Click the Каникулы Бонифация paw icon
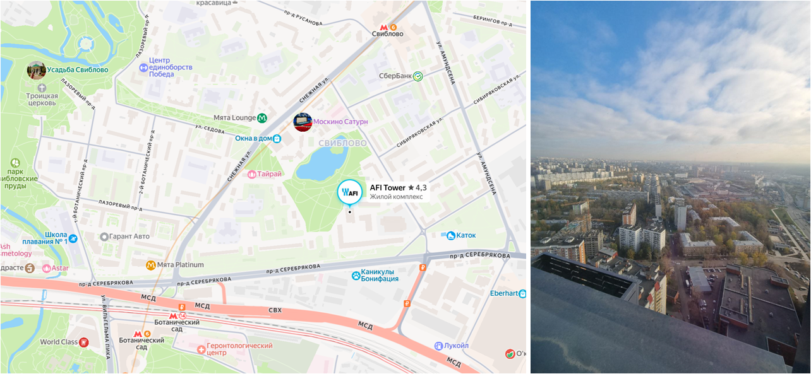The height and width of the screenshot is (374, 811). [356, 275]
